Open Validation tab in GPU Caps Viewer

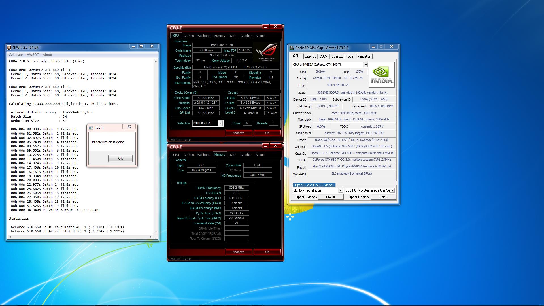point(364,56)
